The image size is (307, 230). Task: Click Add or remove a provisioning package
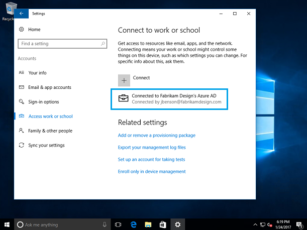156,136
